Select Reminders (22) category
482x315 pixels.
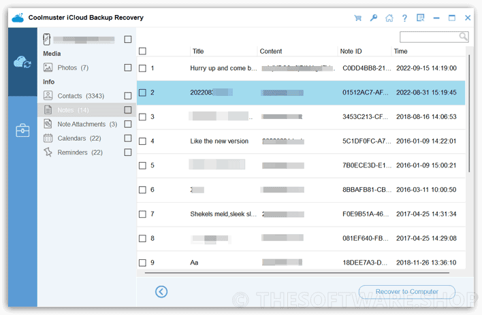[x=80, y=152]
